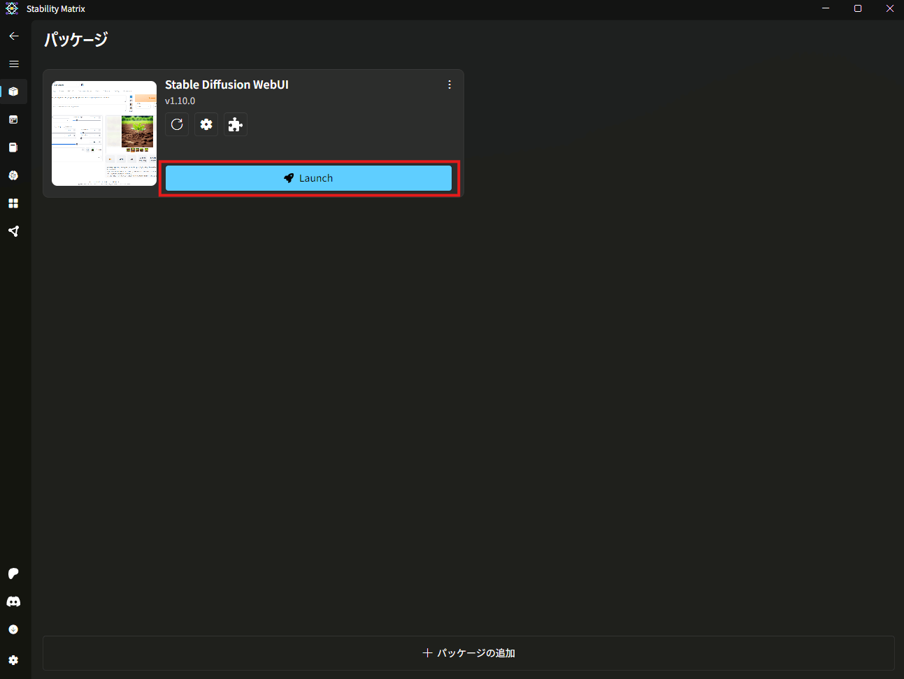Viewport: 904px width, 679px height.
Task: Open the notebook icon in sidebar
Action: click(x=13, y=147)
